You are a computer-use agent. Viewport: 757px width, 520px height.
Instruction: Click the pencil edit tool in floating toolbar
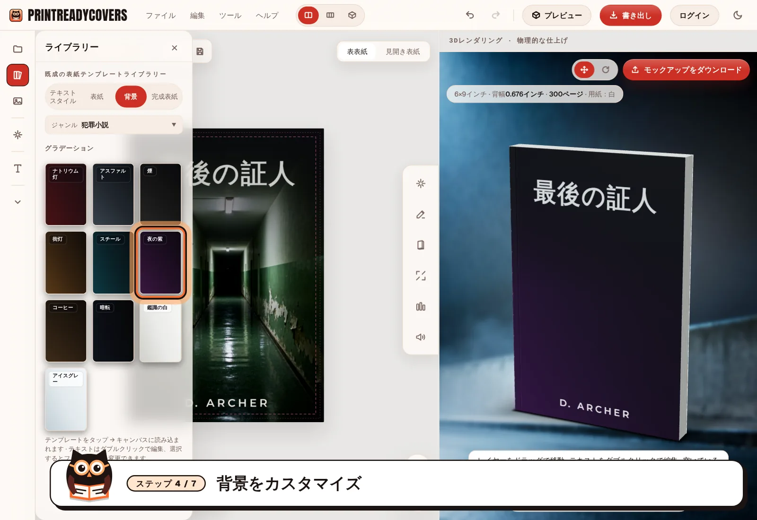421,215
